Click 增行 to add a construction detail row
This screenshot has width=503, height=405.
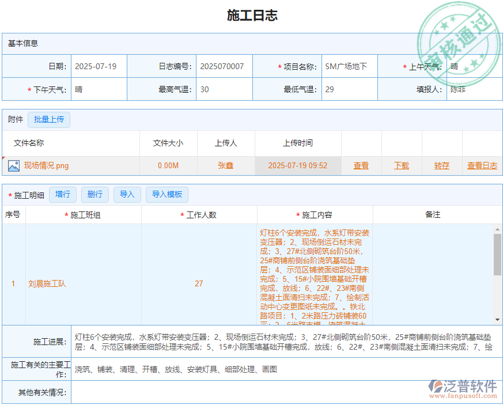(x=63, y=194)
